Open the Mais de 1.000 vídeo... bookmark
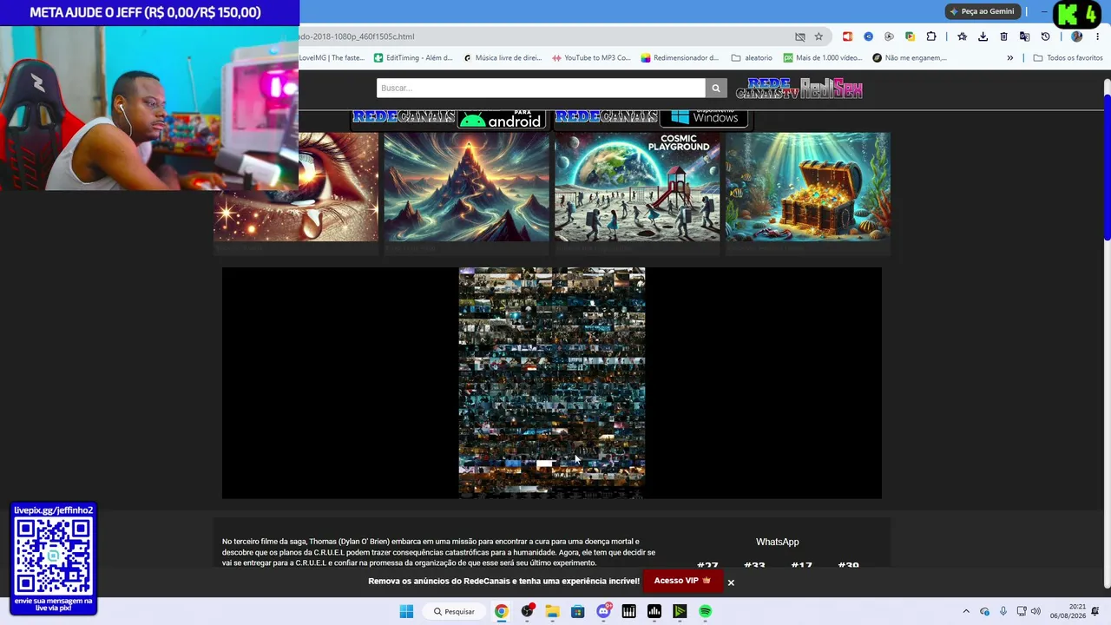This screenshot has width=1111, height=625. coord(823,58)
